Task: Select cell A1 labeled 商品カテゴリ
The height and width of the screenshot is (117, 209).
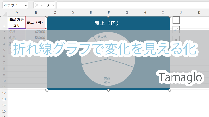Action: [x=17, y=23]
